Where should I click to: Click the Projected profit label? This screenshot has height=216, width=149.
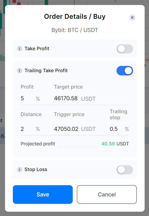coord(38,144)
